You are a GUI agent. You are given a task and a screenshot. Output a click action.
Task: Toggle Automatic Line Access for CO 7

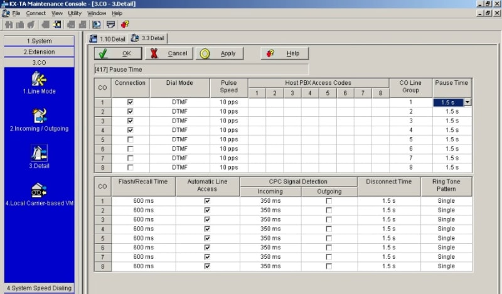pos(207,257)
